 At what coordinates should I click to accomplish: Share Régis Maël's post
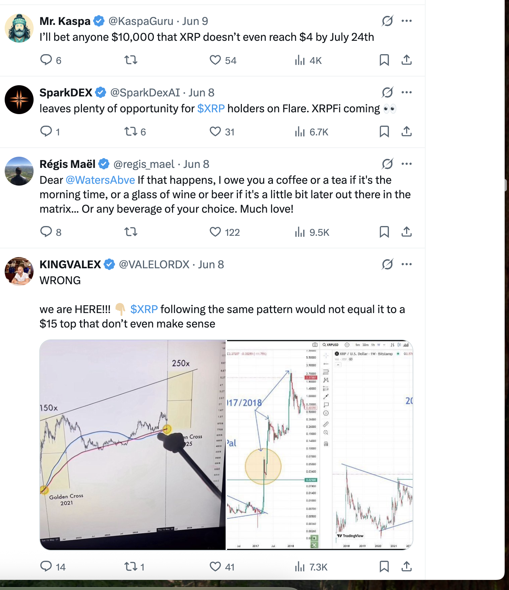click(406, 232)
